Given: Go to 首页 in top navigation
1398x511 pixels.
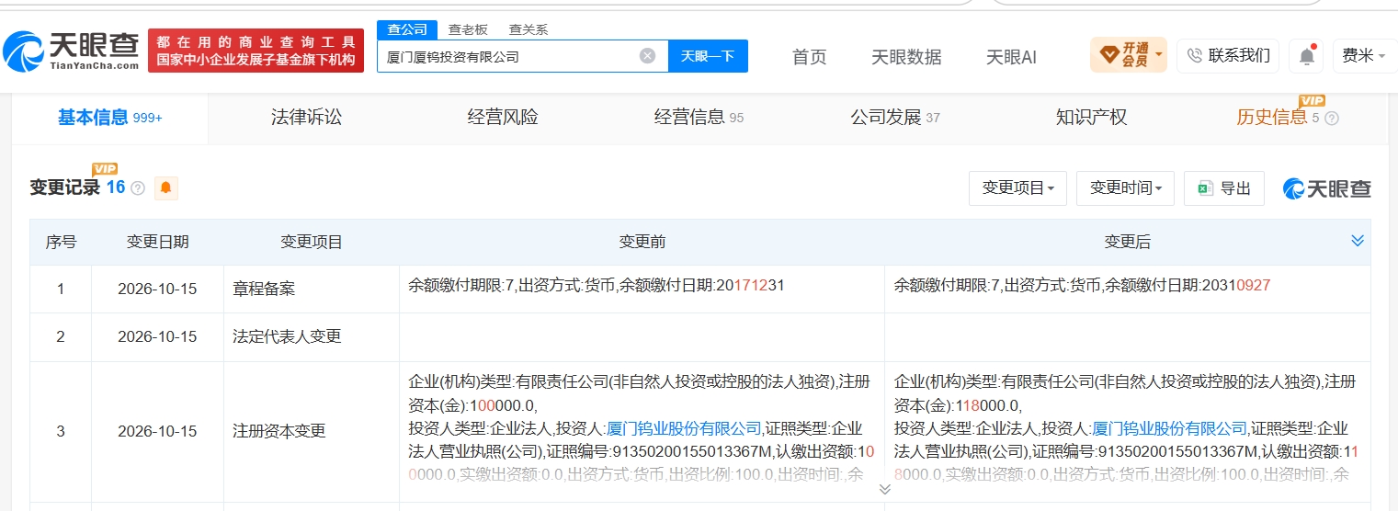Looking at the screenshot, I should click(810, 57).
